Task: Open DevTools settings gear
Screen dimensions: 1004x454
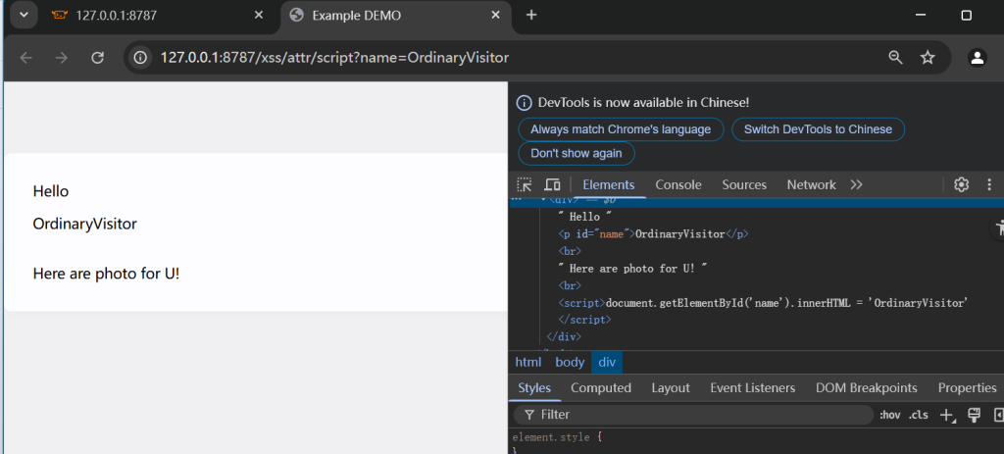Action: click(x=961, y=184)
